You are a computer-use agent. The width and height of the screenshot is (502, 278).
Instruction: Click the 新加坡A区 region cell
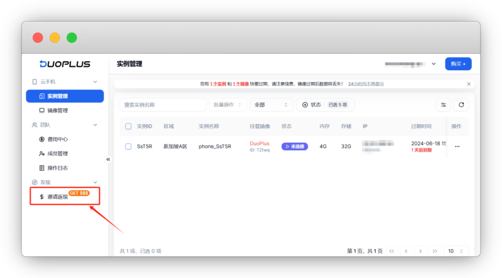[175, 147]
